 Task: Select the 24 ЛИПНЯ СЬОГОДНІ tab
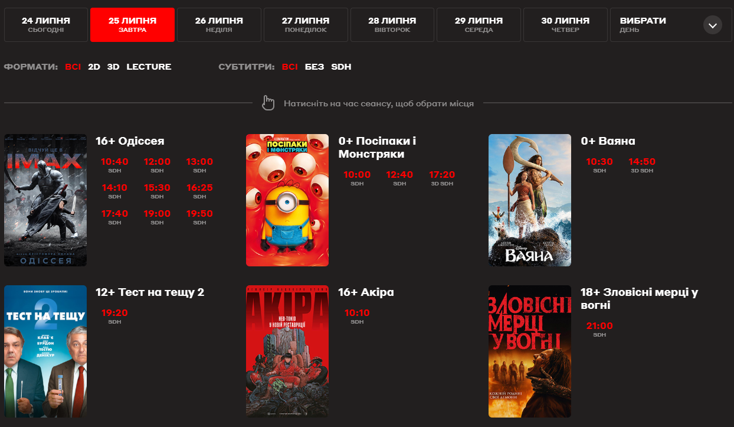pos(46,25)
